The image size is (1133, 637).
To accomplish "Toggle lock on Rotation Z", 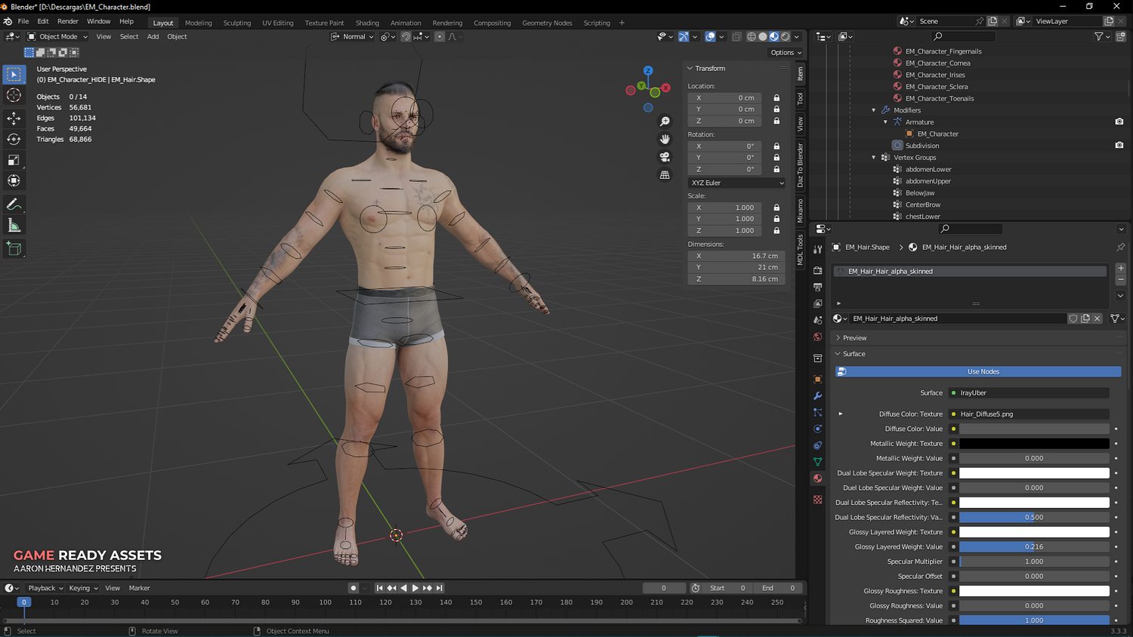I will pos(776,169).
